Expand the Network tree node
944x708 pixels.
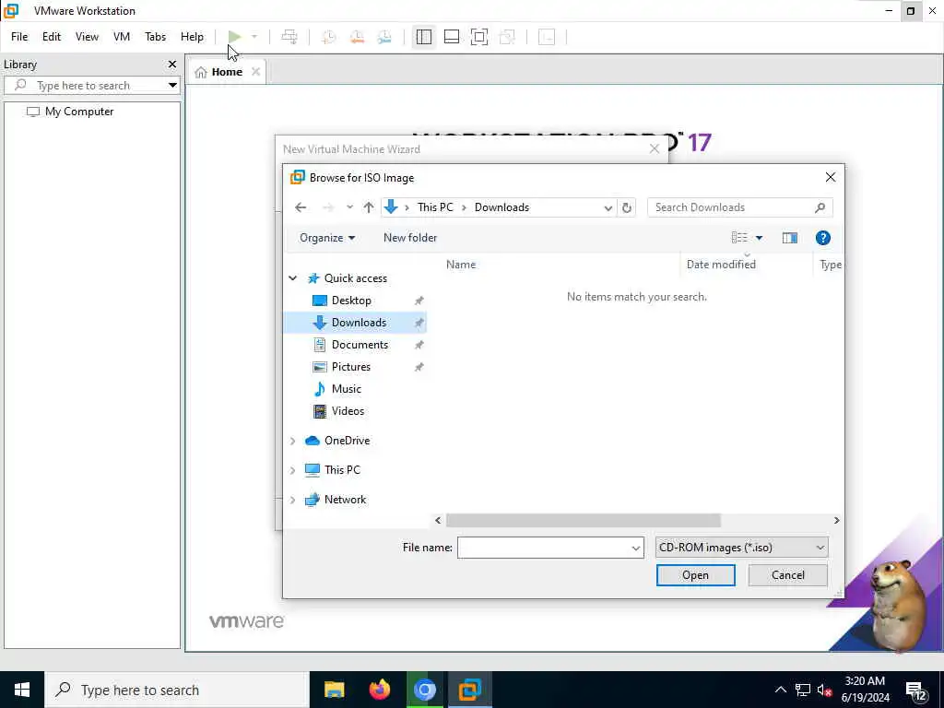point(292,500)
